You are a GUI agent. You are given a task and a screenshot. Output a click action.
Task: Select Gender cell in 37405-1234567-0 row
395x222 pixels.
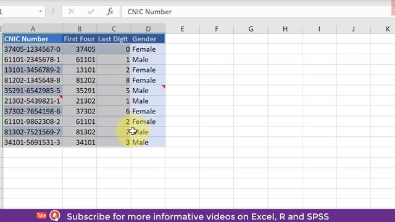point(148,49)
